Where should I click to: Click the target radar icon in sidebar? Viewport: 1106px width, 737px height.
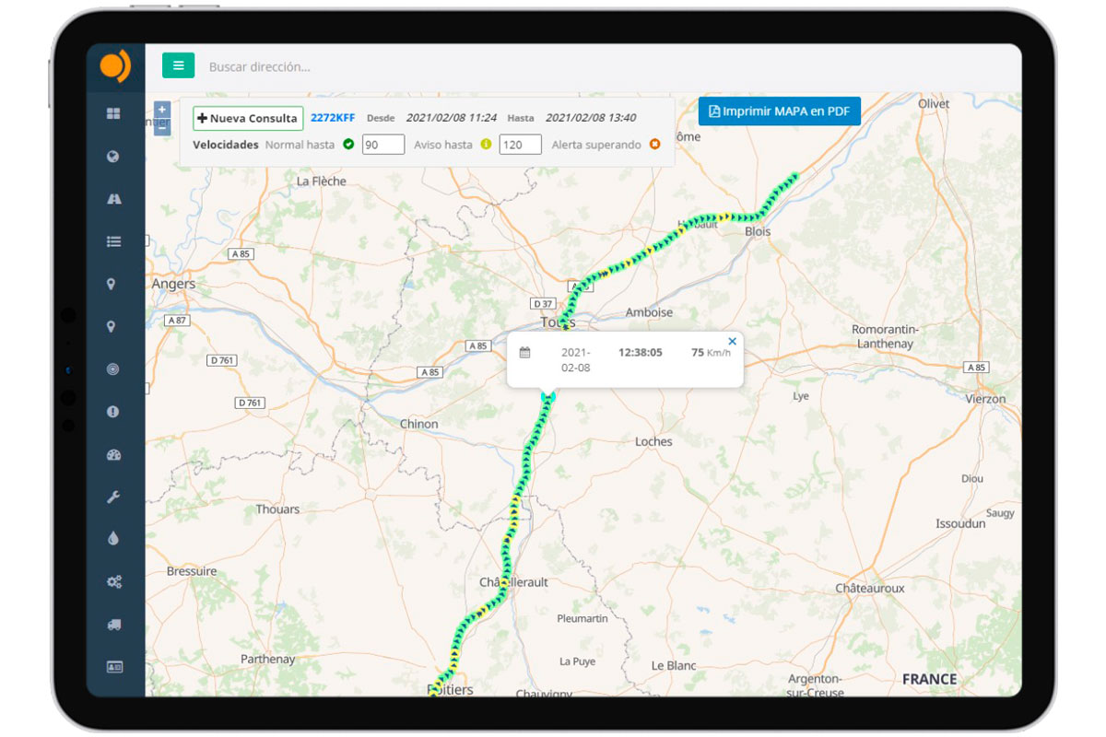point(113,369)
